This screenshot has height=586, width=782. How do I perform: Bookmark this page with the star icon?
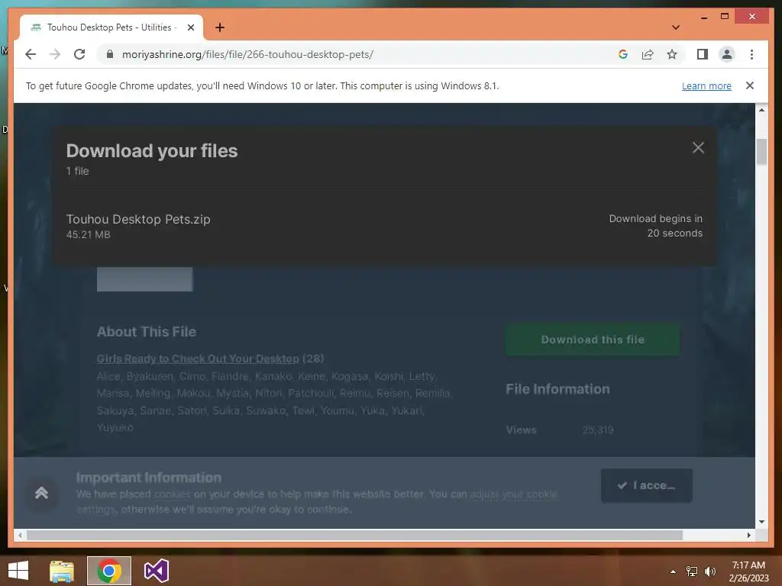click(x=672, y=54)
